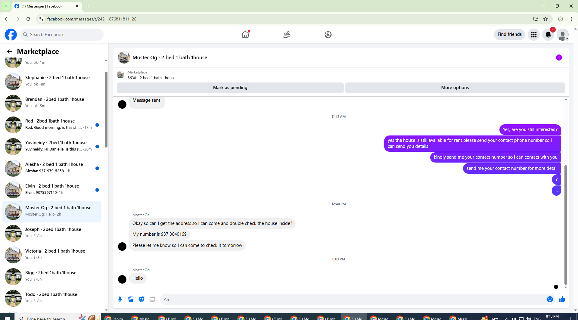This screenshot has height=320, width=578.
Task: Choose a sticker icon
Action: [141, 299]
